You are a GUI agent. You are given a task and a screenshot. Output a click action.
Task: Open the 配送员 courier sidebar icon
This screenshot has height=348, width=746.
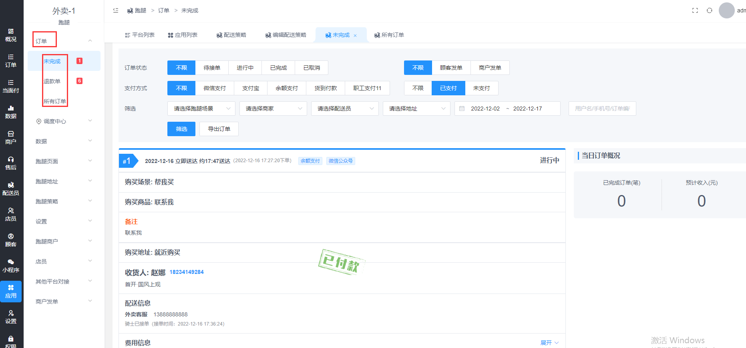[x=11, y=189]
